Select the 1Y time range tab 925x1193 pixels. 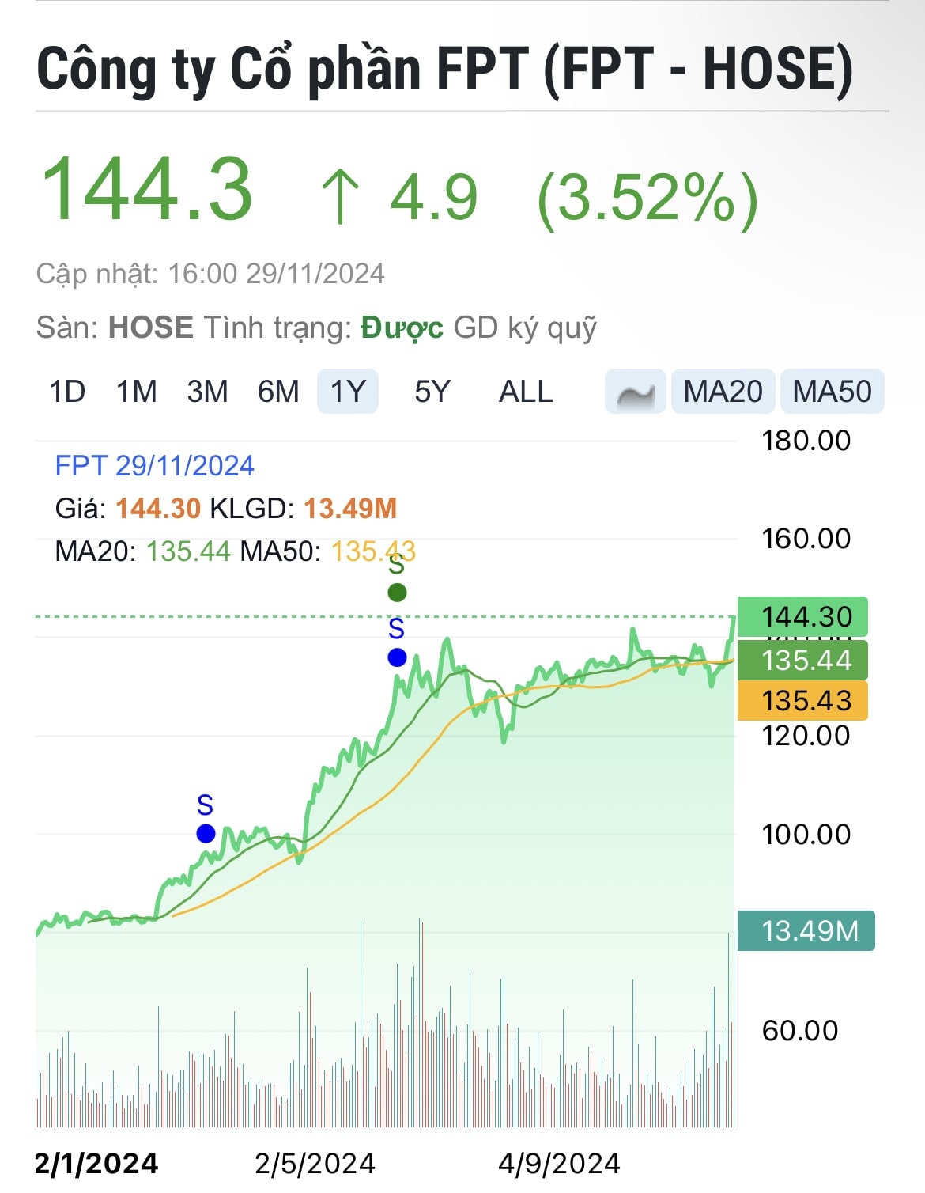coord(348,392)
